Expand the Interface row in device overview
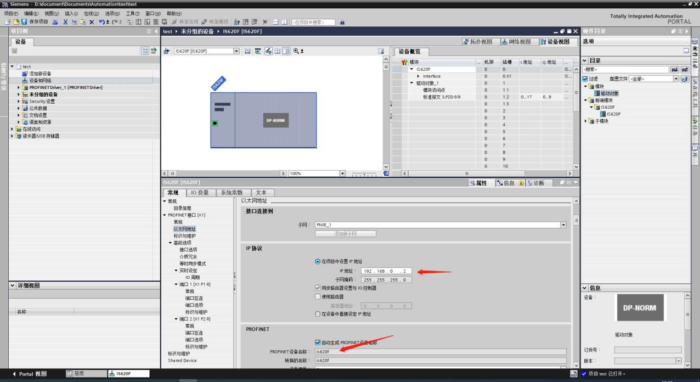The image size is (700, 382). [418, 76]
